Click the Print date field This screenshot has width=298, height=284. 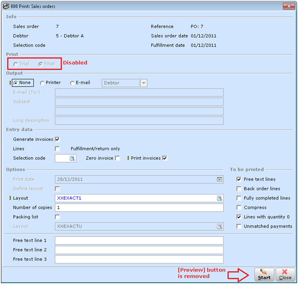[139, 179]
